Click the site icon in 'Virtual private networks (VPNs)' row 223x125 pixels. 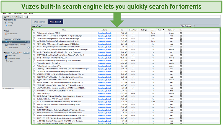(181, 33)
